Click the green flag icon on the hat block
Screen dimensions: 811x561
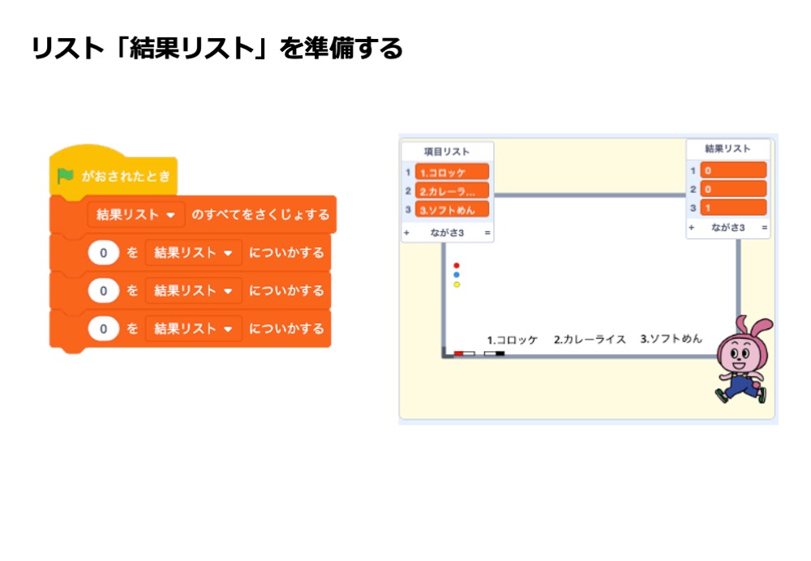66,177
